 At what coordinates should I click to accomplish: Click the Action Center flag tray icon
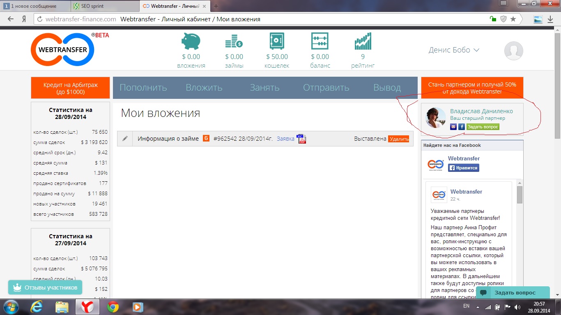(508, 307)
